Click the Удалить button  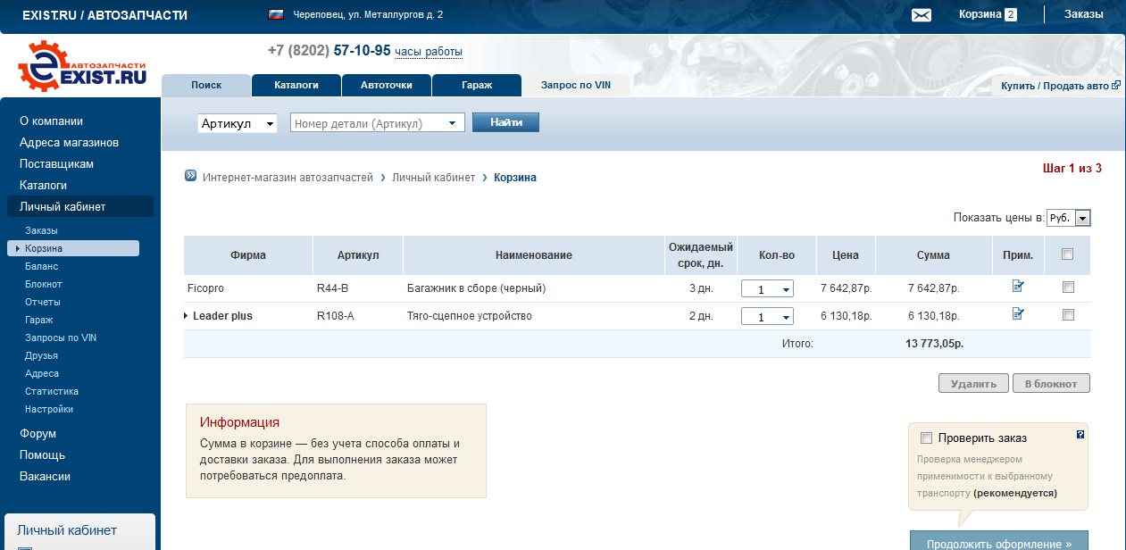click(973, 384)
